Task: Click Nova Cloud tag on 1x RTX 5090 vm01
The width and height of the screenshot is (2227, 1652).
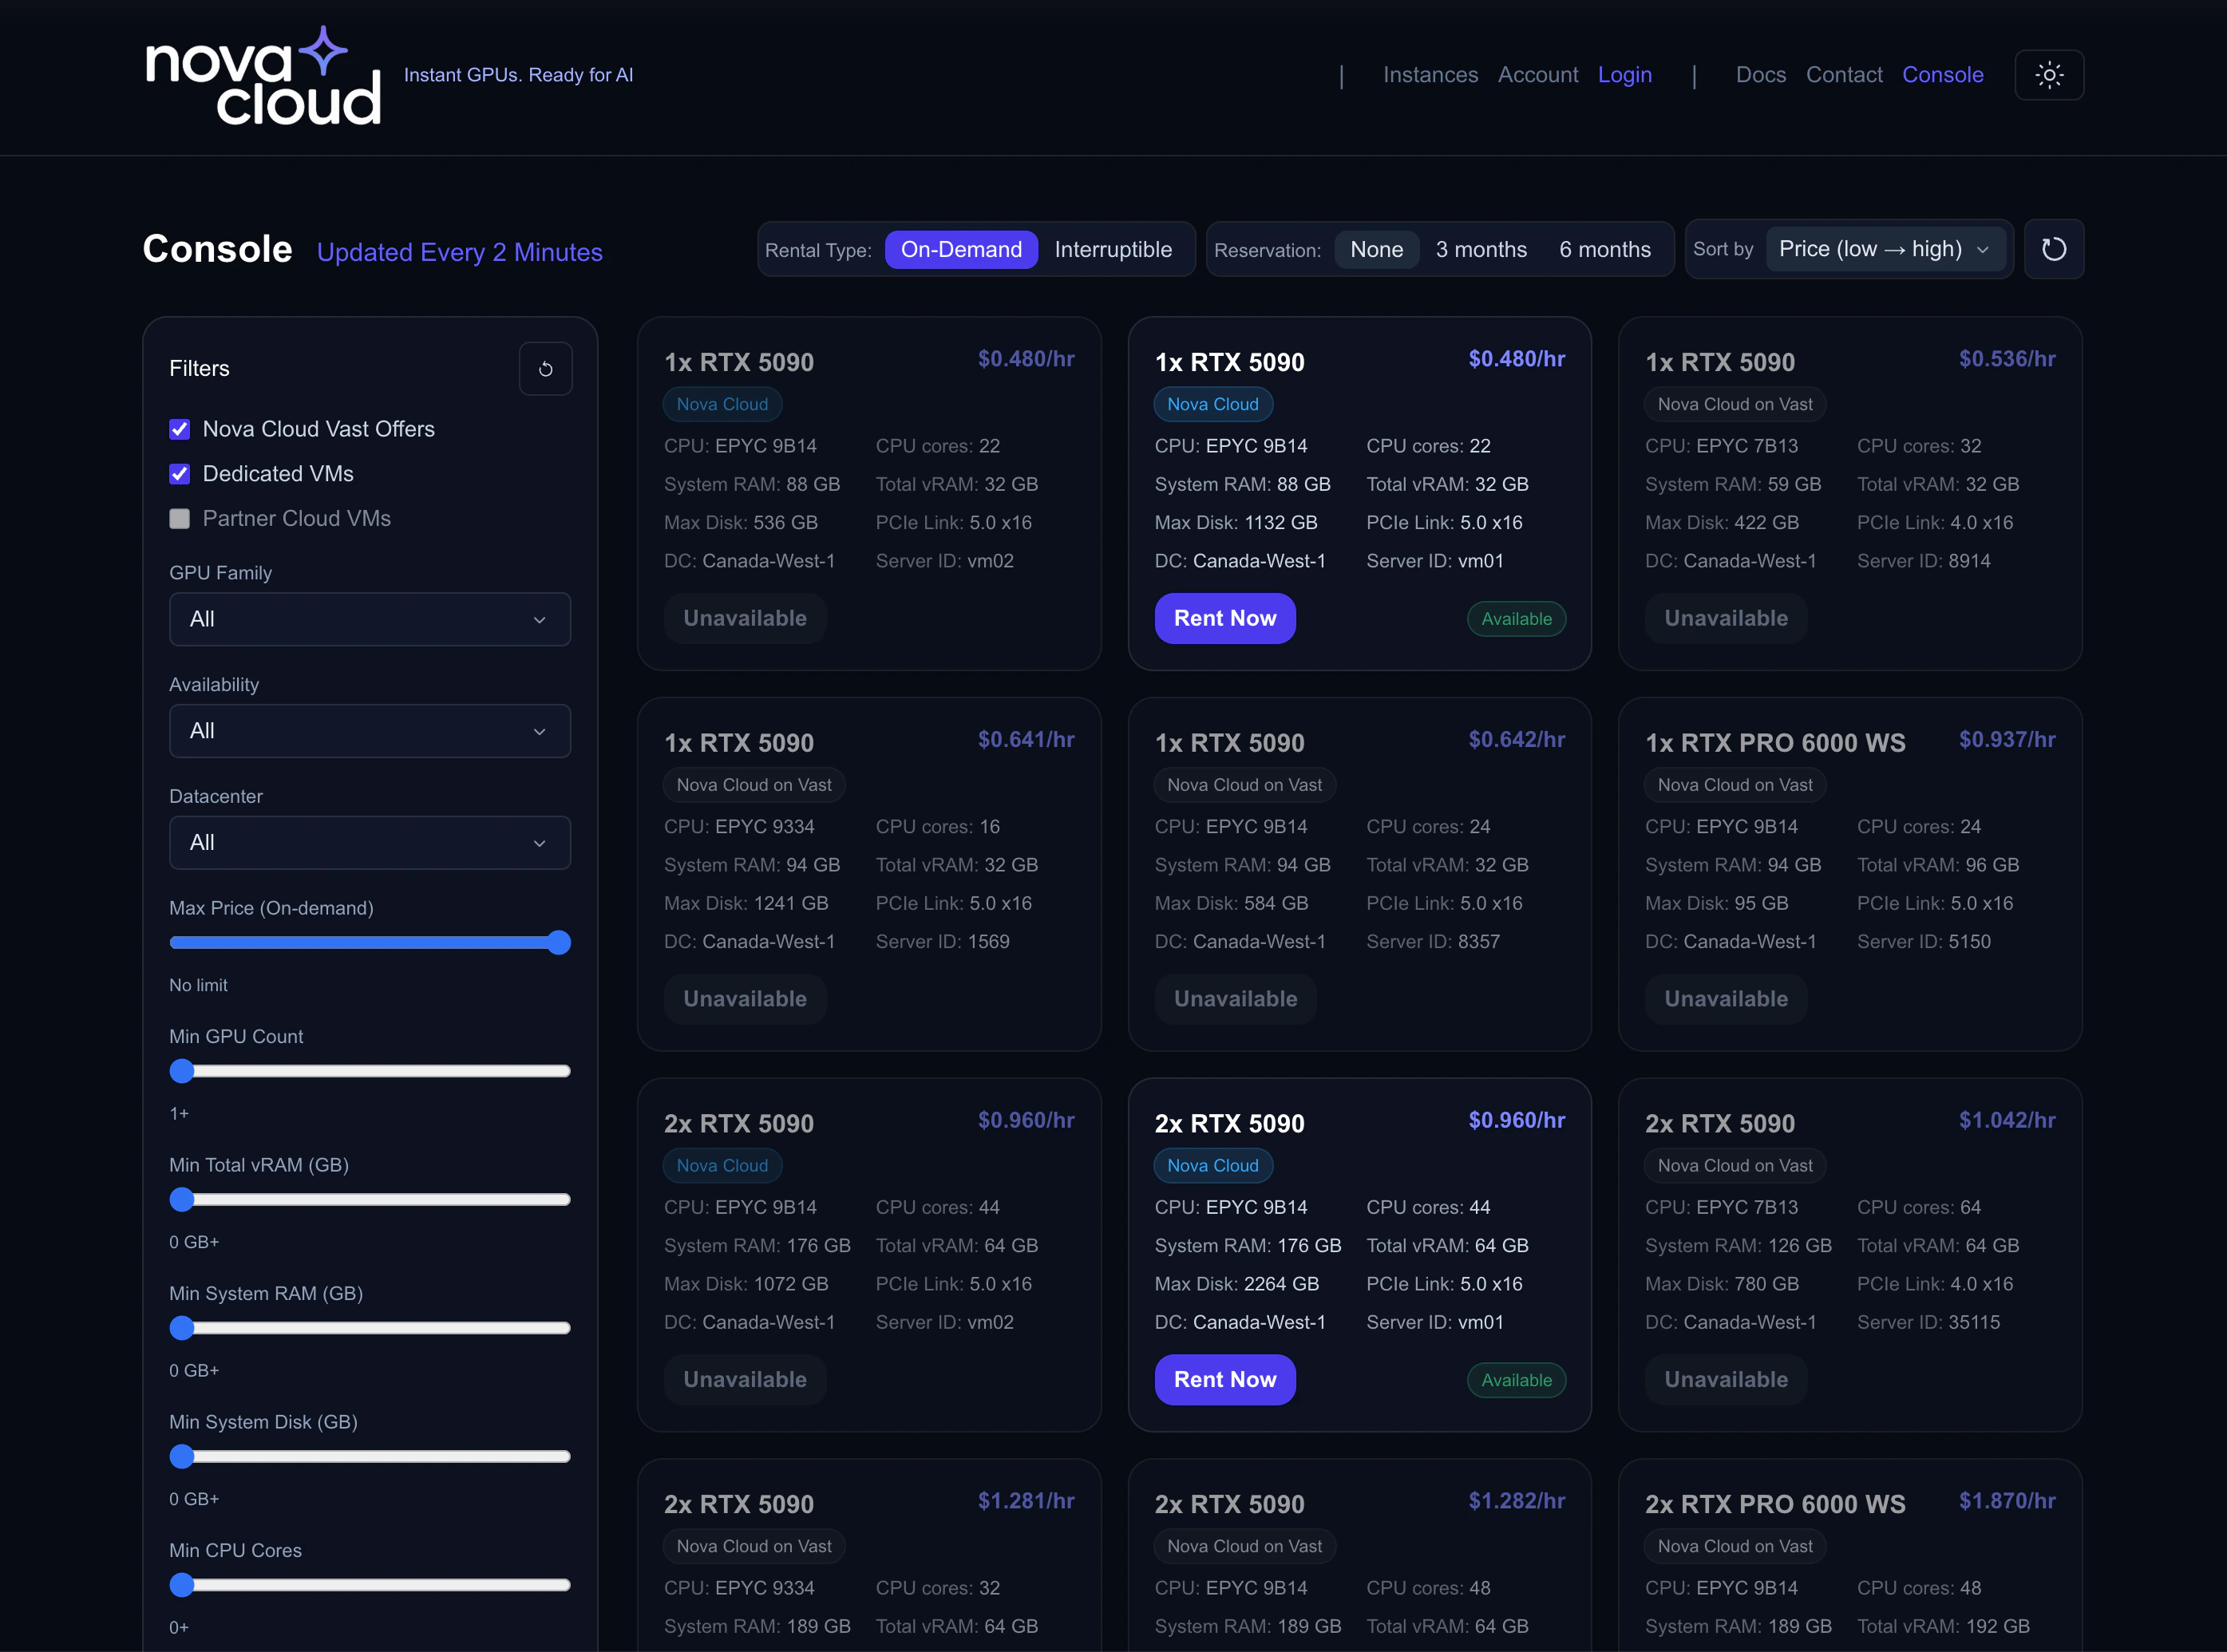Action: (1213, 404)
